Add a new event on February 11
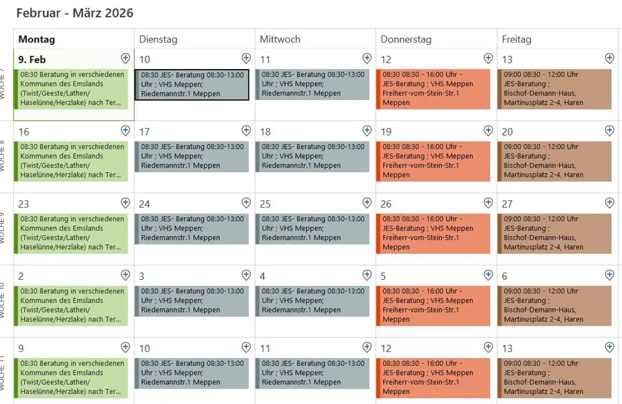The image size is (622, 404). 367,58
